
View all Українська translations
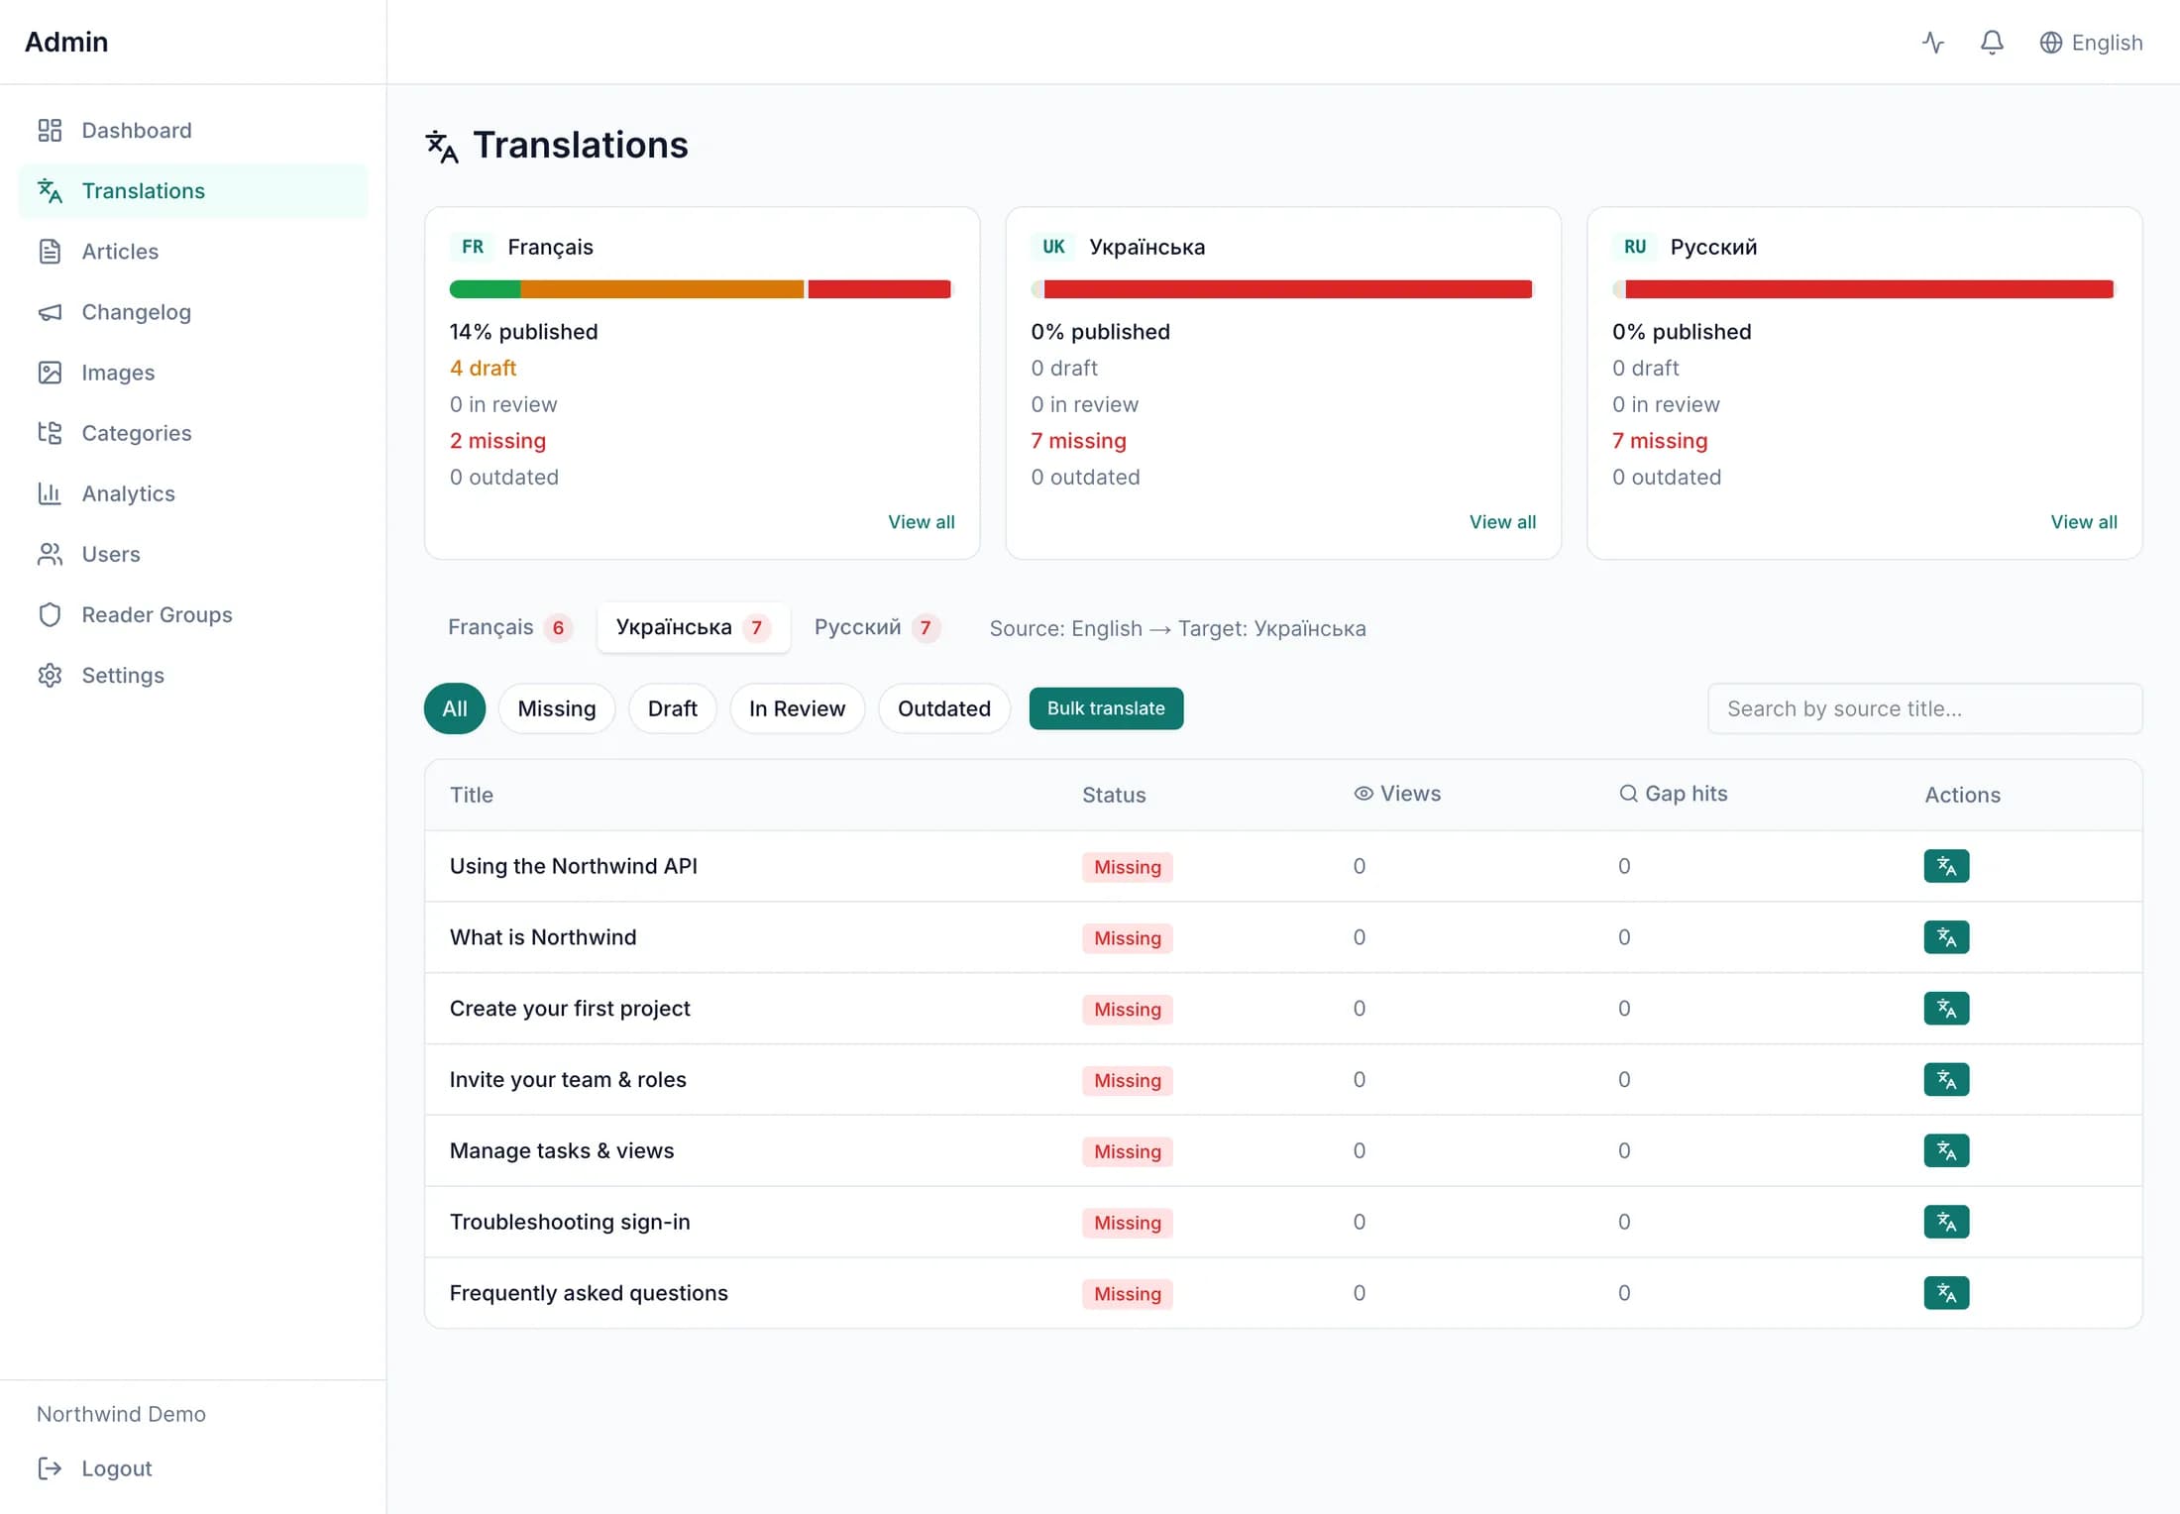pos(1502,522)
